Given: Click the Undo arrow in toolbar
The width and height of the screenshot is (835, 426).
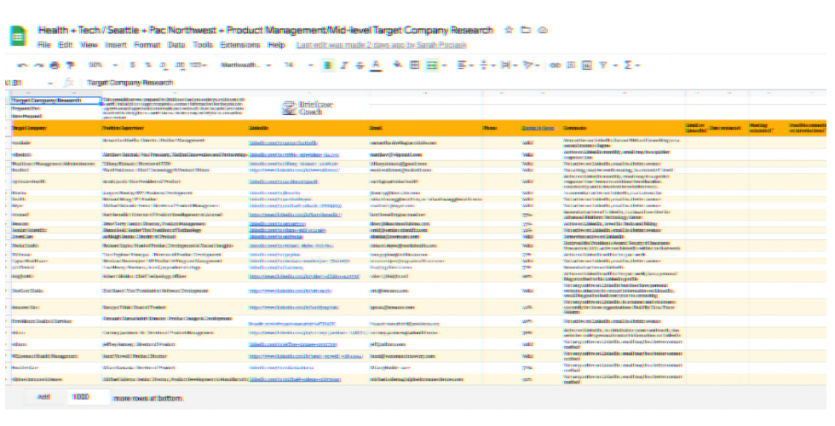Looking at the screenshot, I should coord(22,66).
